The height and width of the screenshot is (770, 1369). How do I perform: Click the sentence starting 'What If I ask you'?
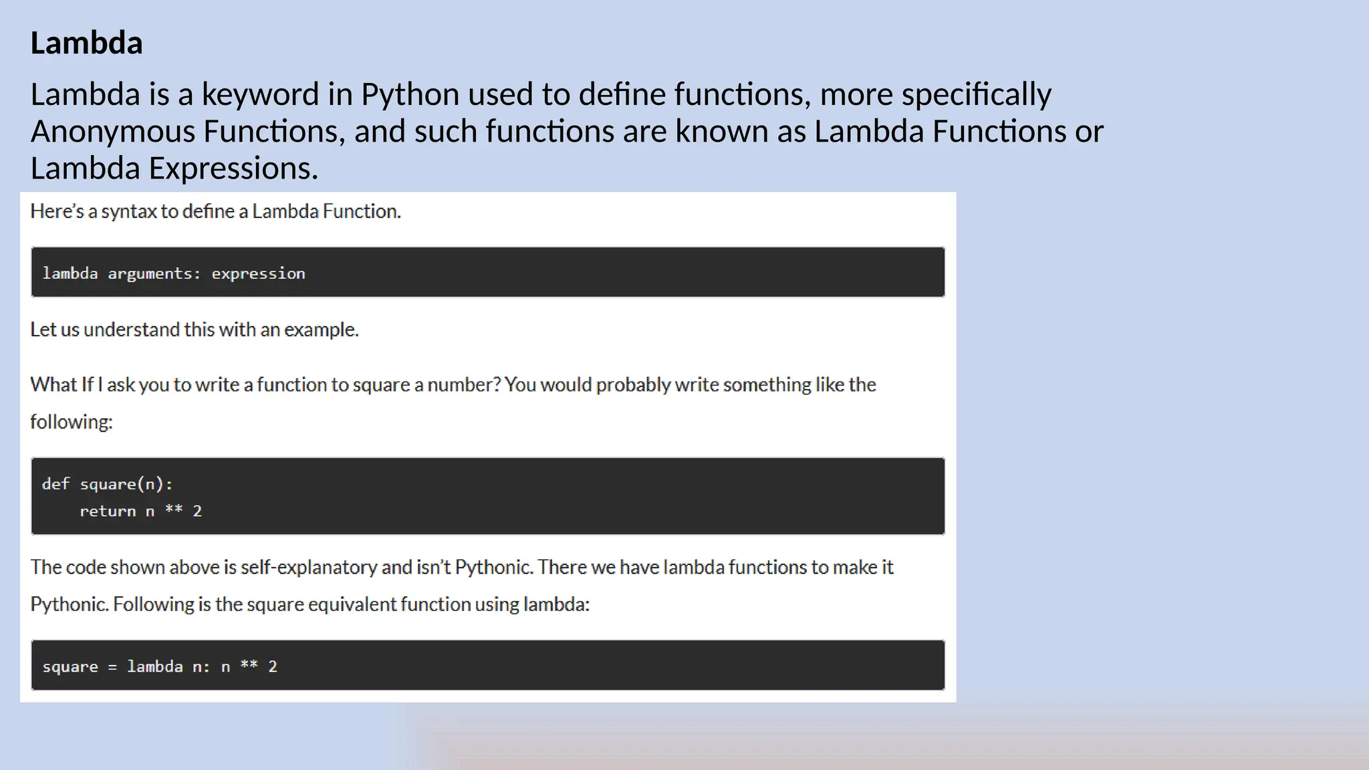[x=453, y=385]
